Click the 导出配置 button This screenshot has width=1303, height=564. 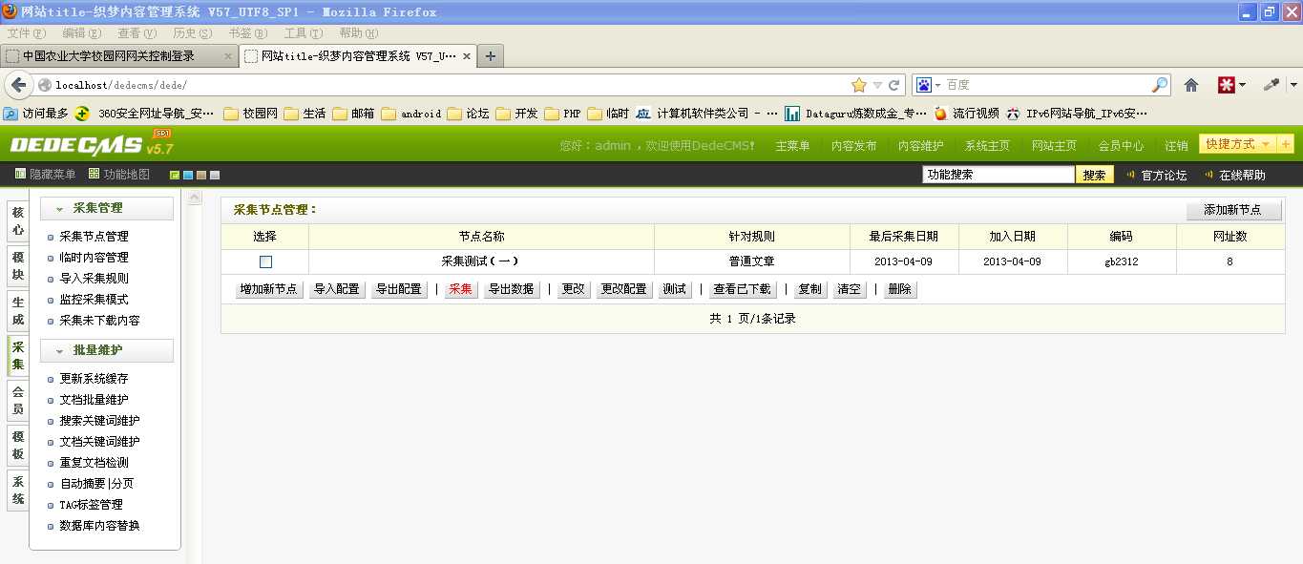(398, 289)
